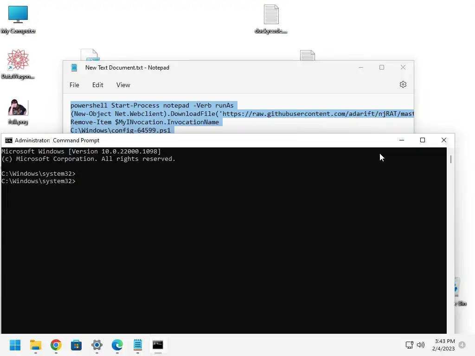This screenshot has height=356, width=475.
Task: Launch Microsoft Edge from taskbar
Action: 117,345
